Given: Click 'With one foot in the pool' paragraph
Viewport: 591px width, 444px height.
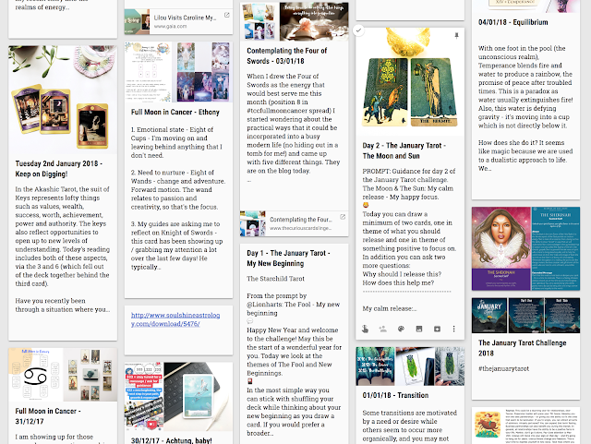Looking at the screenshot, I should click(x=525, y=87).
